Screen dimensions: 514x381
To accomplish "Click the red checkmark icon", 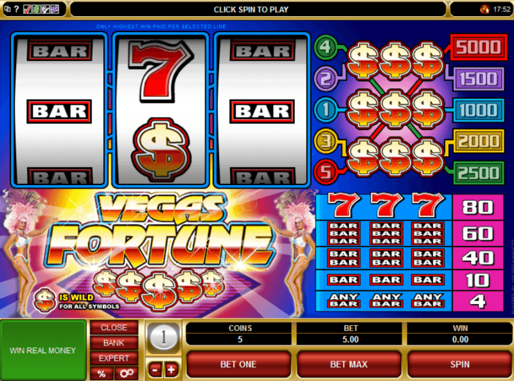I will click(27, 9).
